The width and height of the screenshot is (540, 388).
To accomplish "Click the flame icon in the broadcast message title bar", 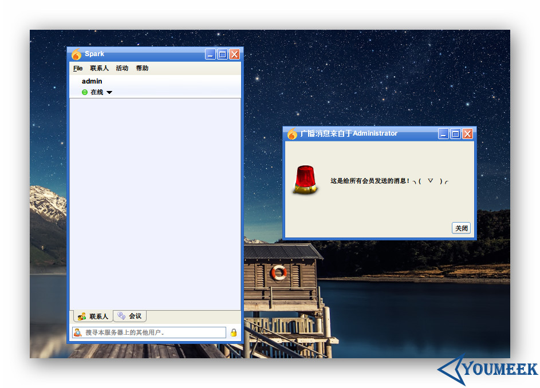I will [x=292, y=134].
